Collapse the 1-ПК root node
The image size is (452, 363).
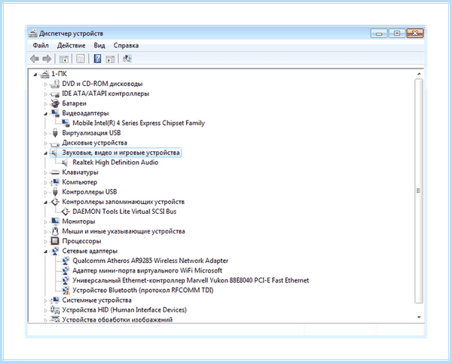tap(35, 75)
